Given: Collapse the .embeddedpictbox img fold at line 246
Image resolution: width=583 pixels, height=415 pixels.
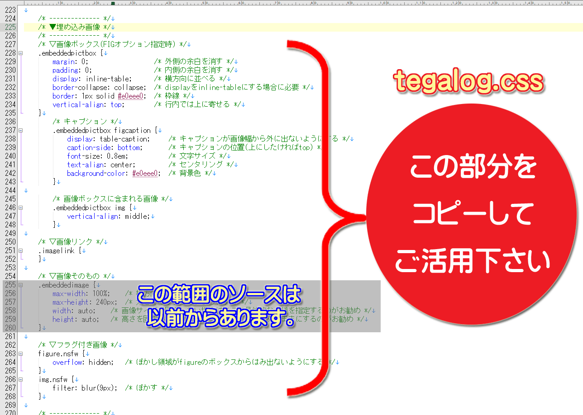Looking at the screenshot, I should point(21,208).
